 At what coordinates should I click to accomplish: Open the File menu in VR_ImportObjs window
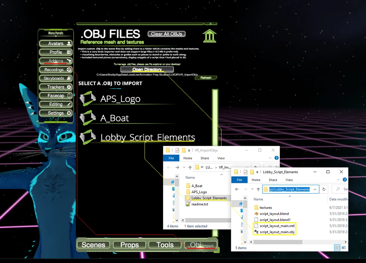point(171,158)
